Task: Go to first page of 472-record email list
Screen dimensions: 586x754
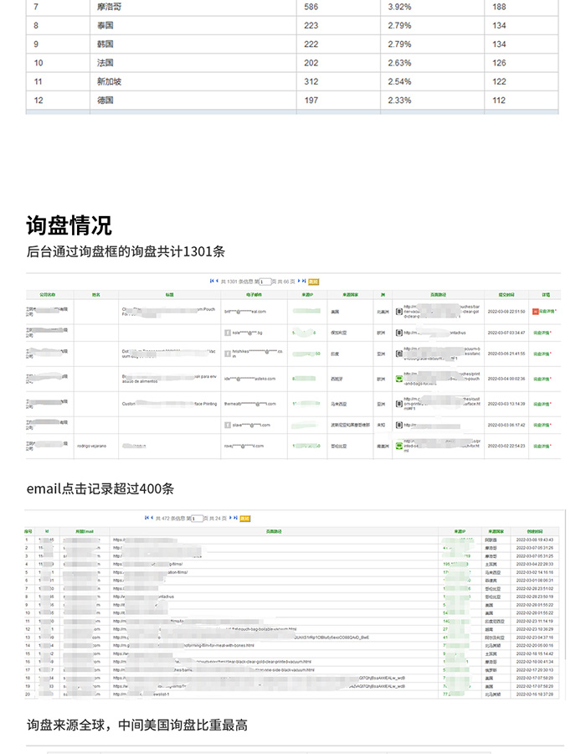Action: [x=146, y=518]
